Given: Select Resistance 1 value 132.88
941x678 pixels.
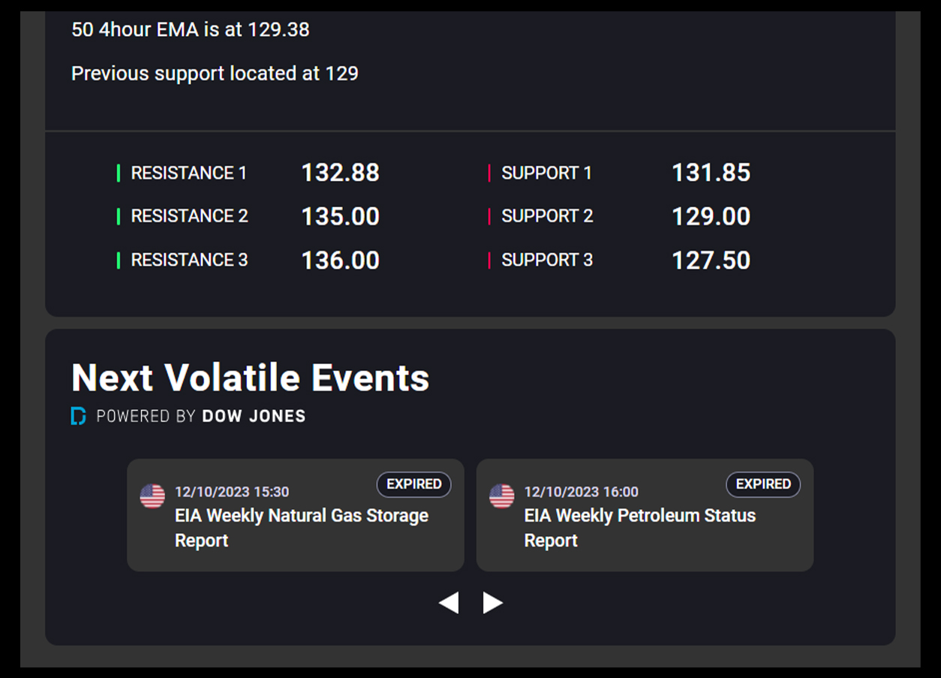Looking at the screenshot, I should 340,173.
